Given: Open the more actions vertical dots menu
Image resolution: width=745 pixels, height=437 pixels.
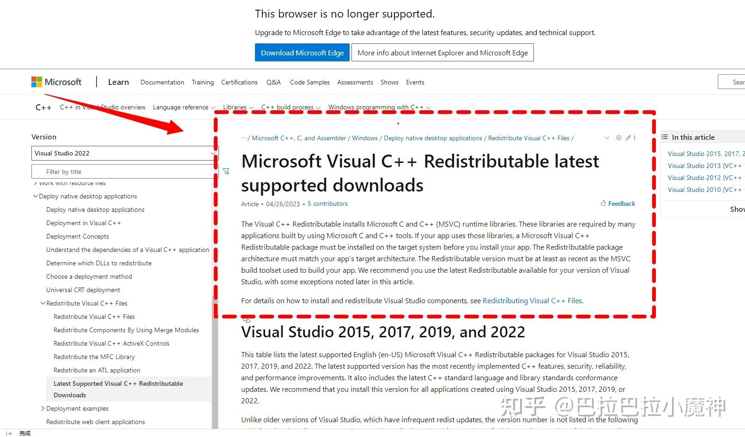Looking at the screenshot, I should 635,138.
